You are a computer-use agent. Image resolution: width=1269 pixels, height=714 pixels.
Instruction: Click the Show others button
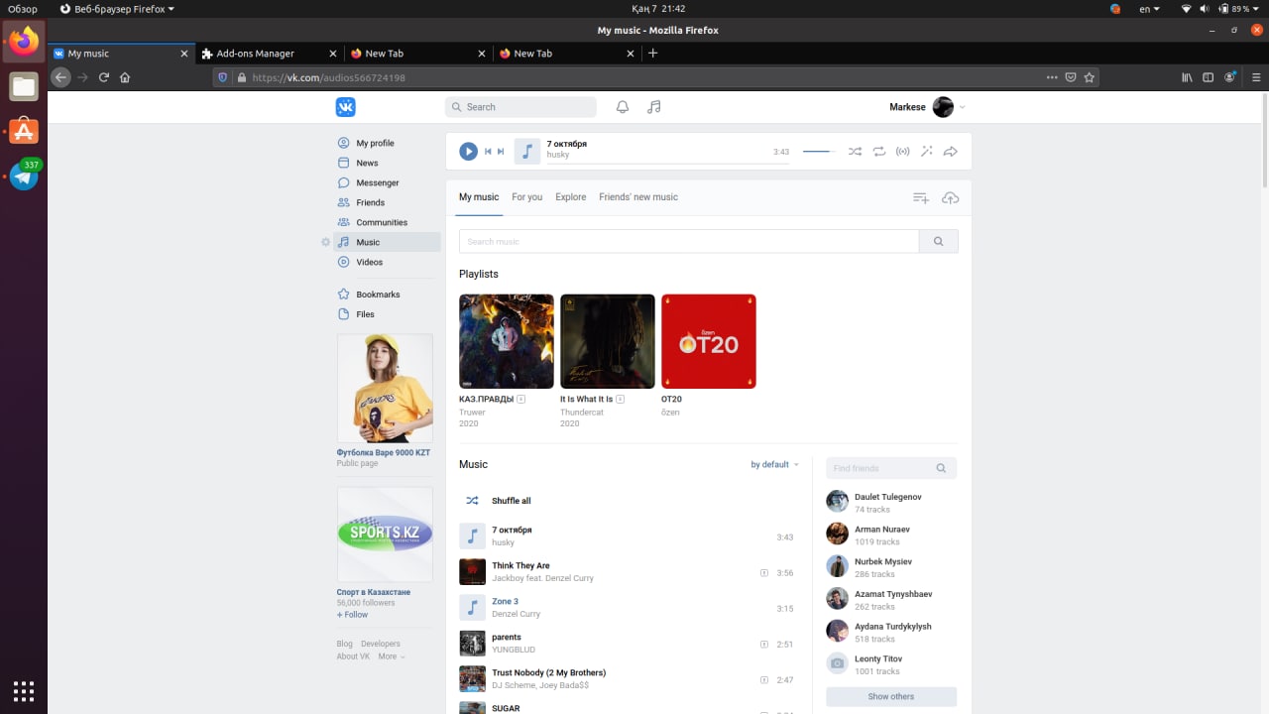[891, 696]
